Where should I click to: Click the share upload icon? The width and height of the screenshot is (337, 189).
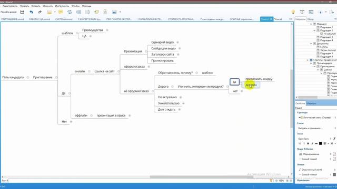tap(321, 12)
